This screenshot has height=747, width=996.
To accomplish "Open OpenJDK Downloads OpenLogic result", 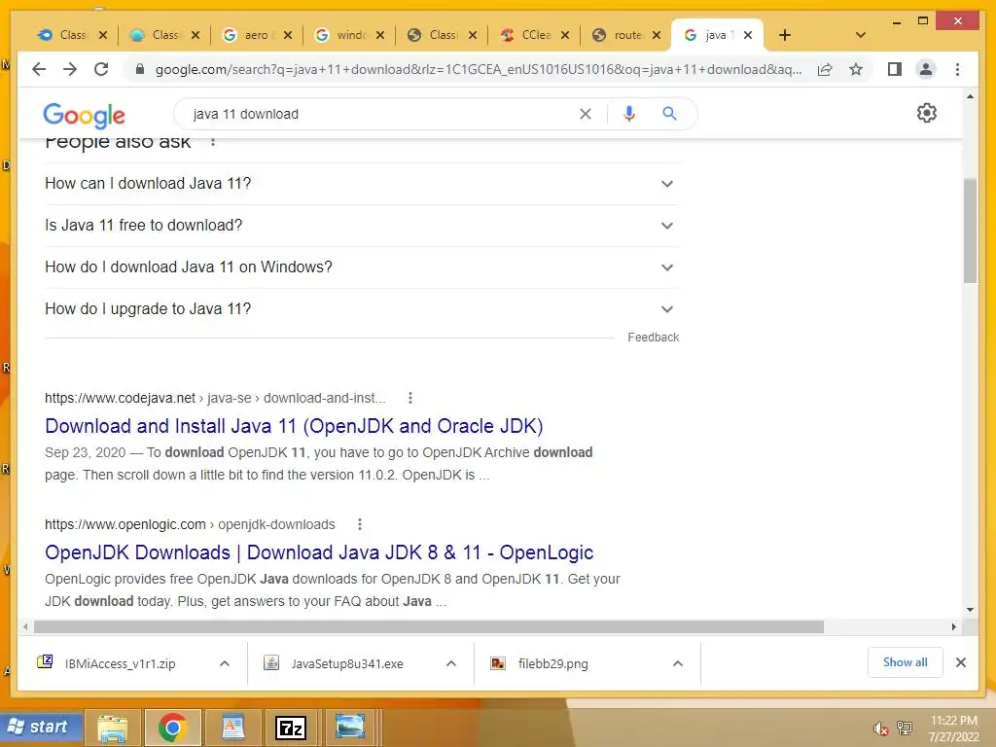I will coord(319,552).
